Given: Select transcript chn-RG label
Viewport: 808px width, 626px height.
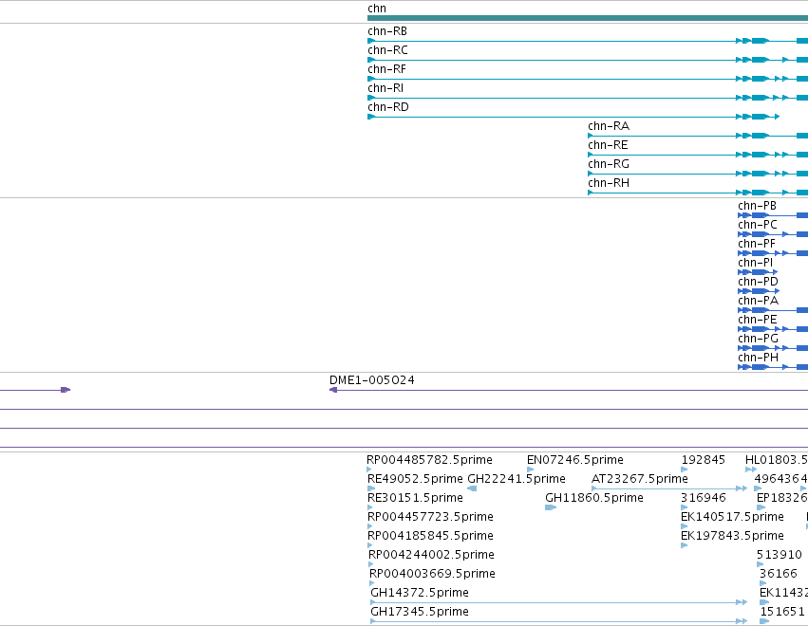Looking at the screenshot, I should click(609, 164).
